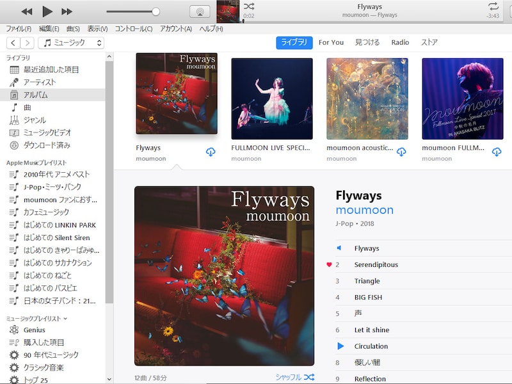
Task: Select the FULLMOON LIVE SPECI... album cover
Action: [x=272, y=99]
